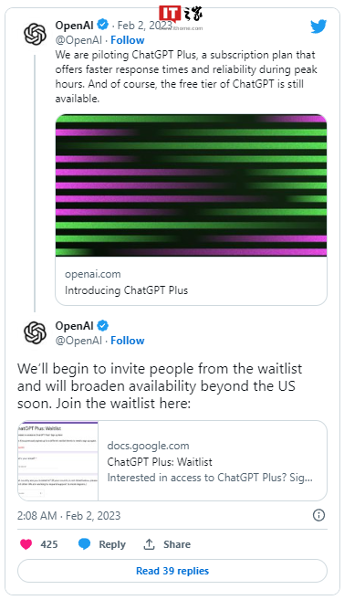Click the reply speech bubble icon
Image resolution: width=344 pixels, height=600 pixels.
tap(84, 544)
